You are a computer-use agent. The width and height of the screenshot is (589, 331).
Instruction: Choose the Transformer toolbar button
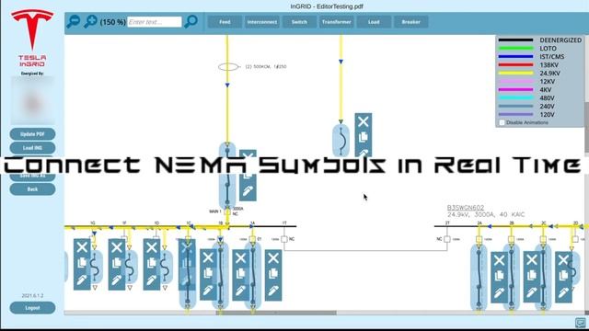pyautogui.click(x=336, y=22)
